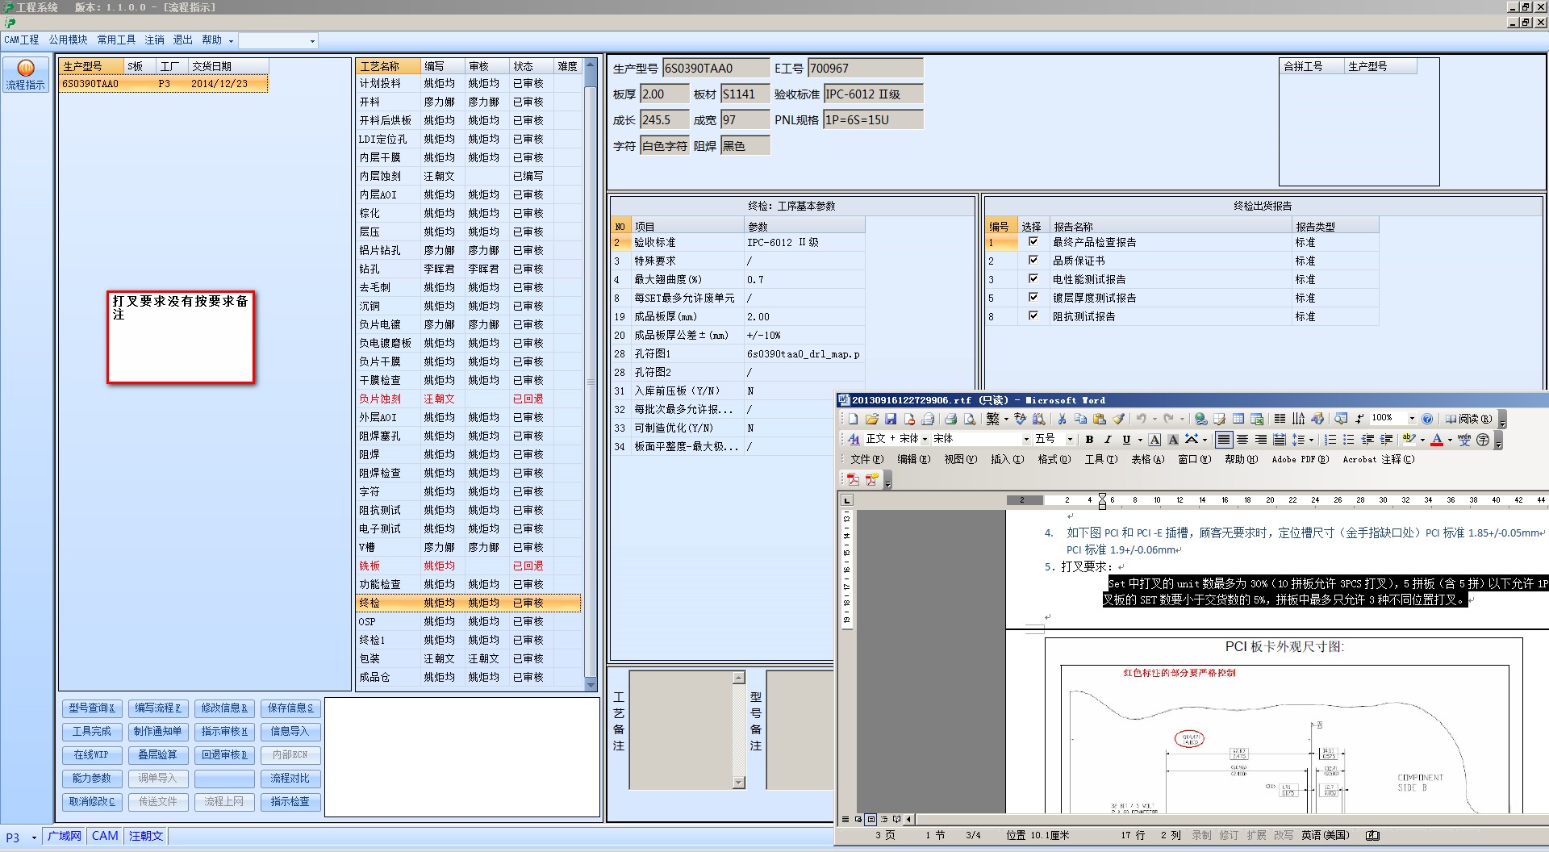The height and width of the screenshot is (852, 1549).
Task: Open the 公用模块 menu
Action: 68,40
